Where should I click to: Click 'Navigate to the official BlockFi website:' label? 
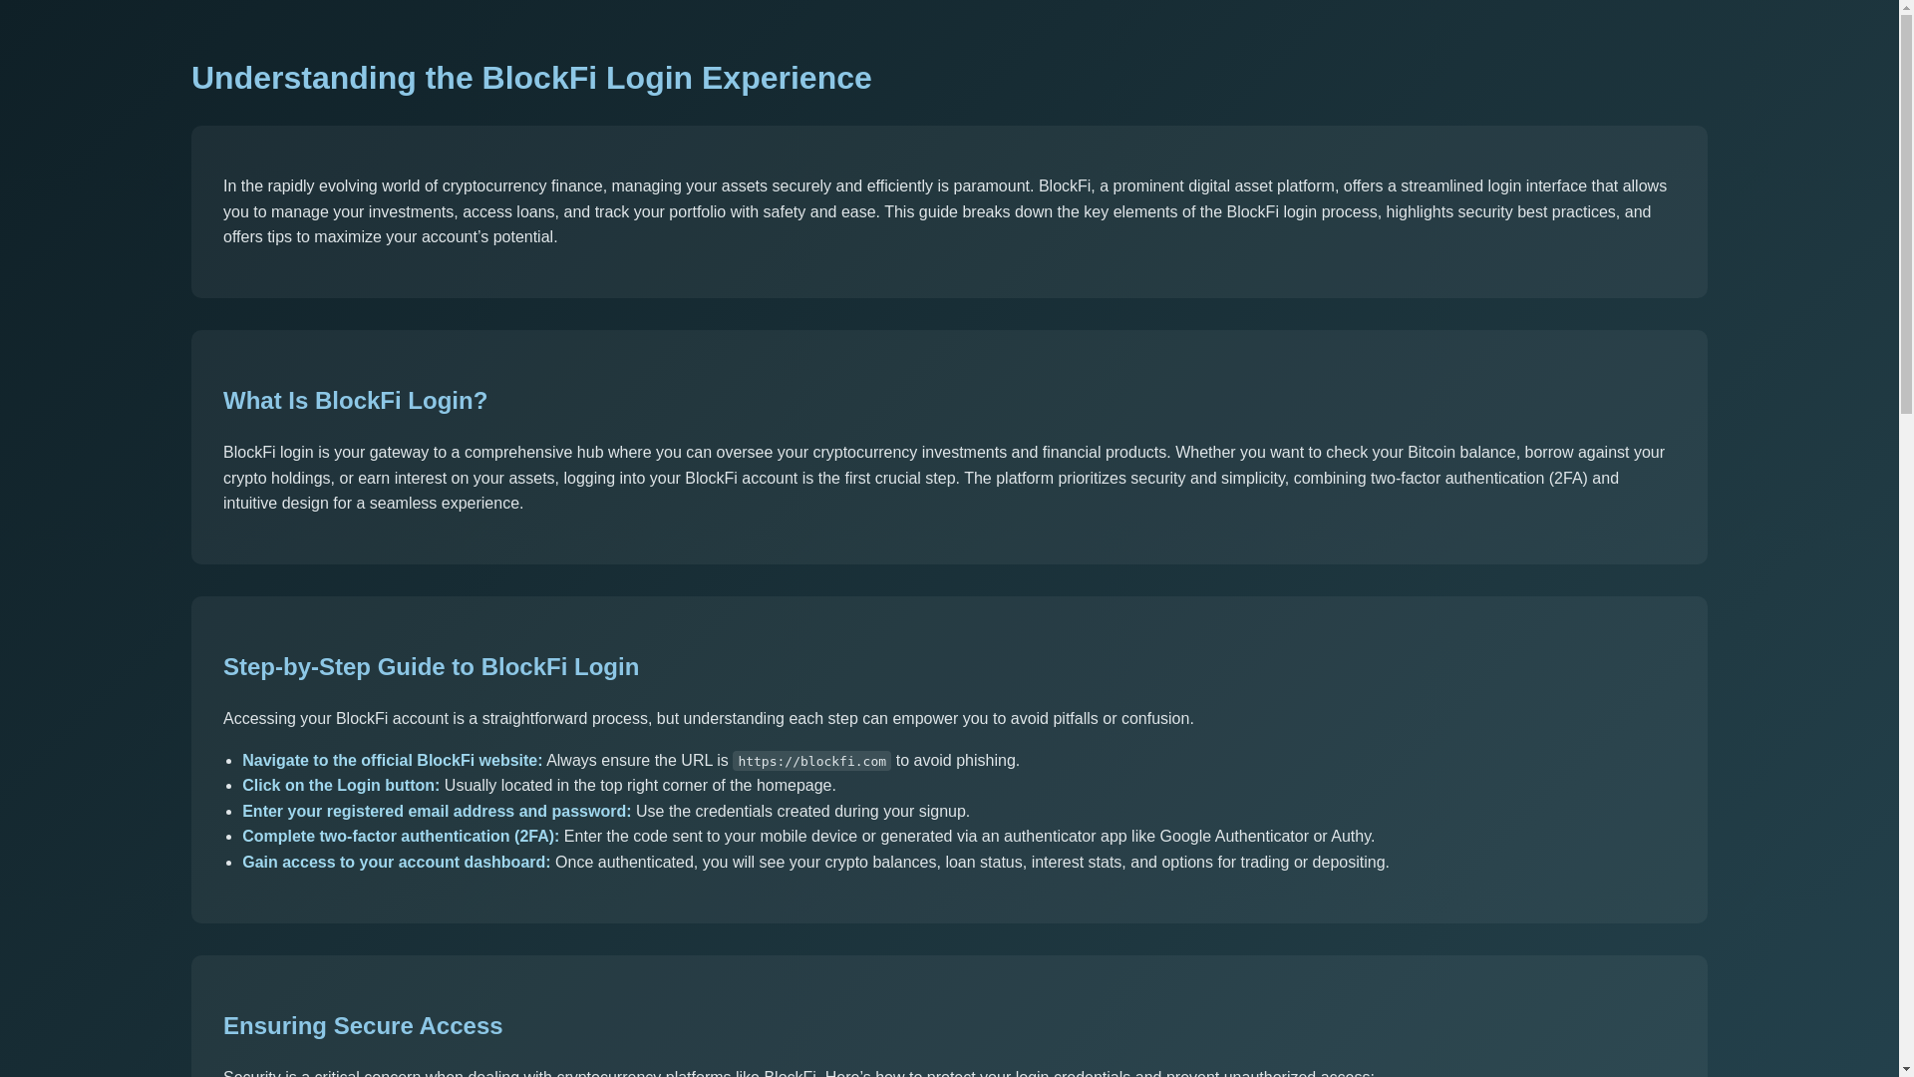392,761
